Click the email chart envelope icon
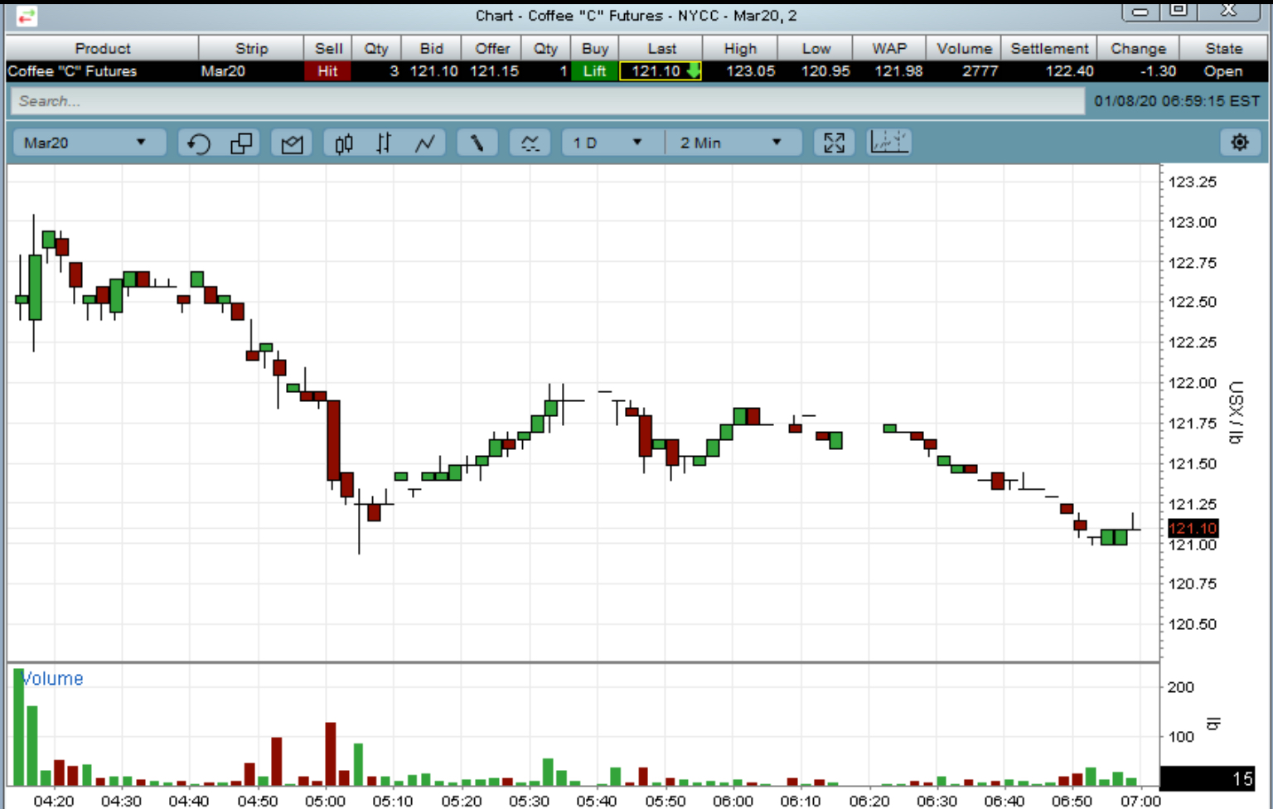 click(x=292, y=143)
